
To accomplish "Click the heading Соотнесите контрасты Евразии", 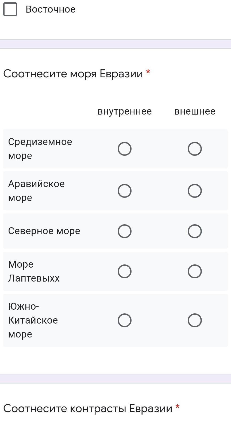I will [x=88, y=408].
